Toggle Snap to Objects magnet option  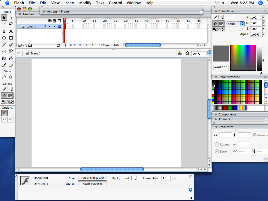tap(5, 113)
